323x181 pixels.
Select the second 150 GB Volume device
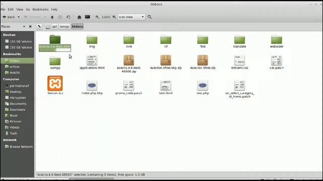pyautogui.click(x=18, y=47)
